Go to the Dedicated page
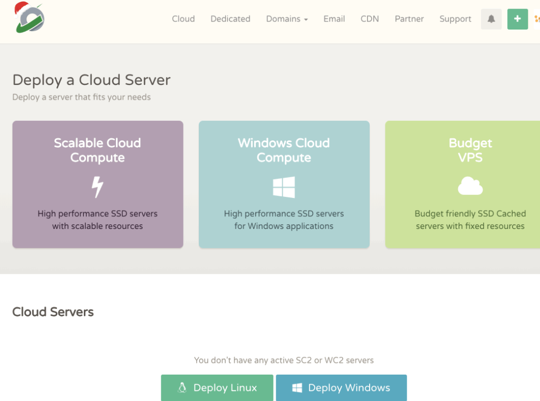The width and height of the screenshot is (540, 401). (230, 19)
